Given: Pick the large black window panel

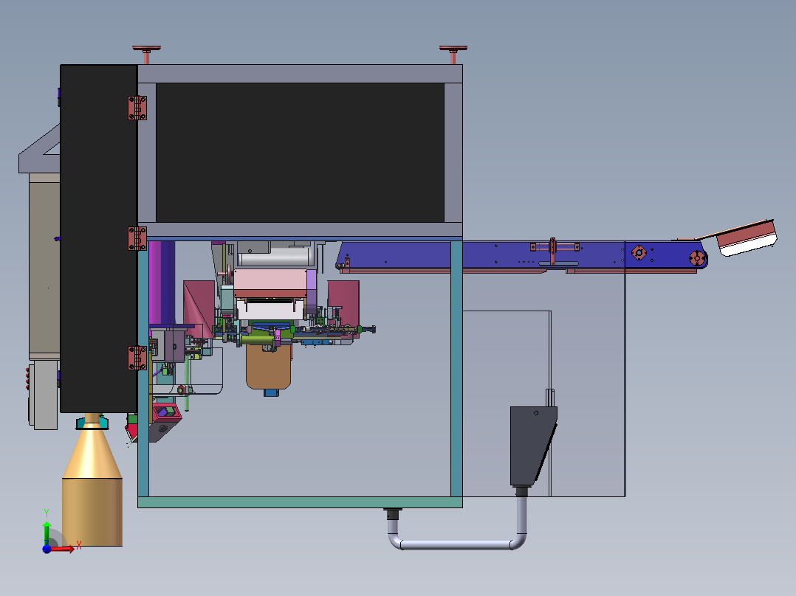Looking at the screenshot, I should click(x=300, y=152).
